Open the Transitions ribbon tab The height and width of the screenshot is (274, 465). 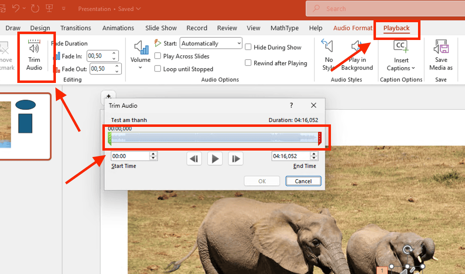pos(76,28)
